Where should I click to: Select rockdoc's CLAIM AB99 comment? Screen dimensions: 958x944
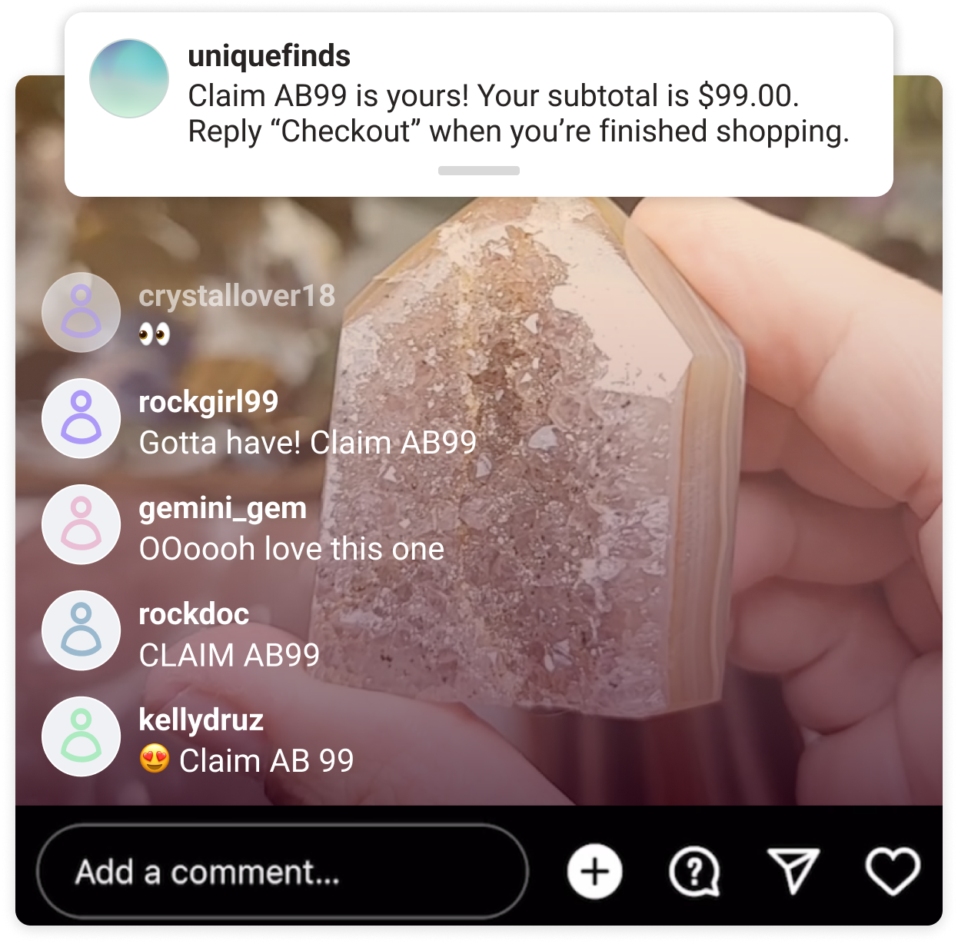point(229,655)
